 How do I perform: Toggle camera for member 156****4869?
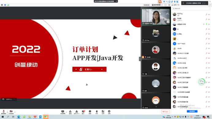[209, 44]
